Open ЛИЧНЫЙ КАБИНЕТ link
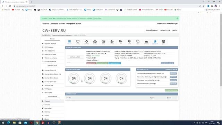The height and width of the screenshot is (125, 222). click(152, 30)
